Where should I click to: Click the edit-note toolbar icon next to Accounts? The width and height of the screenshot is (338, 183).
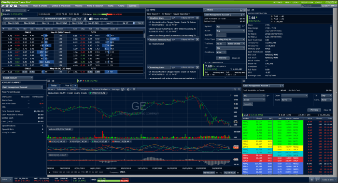pyautogui.click(x=7, y=6)
